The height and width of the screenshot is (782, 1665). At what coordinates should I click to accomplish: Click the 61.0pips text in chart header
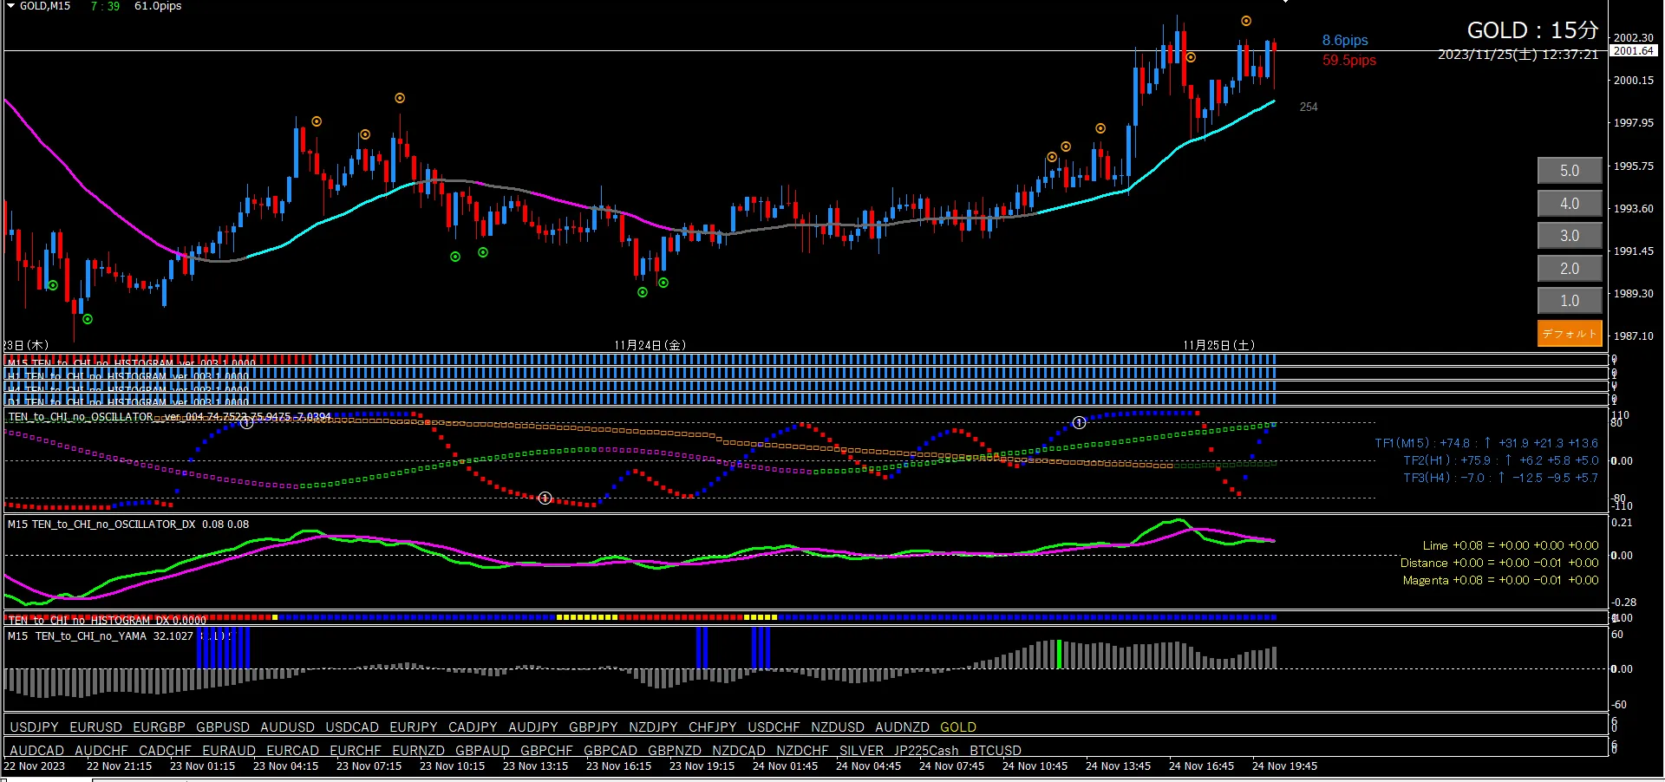(158, 6)
